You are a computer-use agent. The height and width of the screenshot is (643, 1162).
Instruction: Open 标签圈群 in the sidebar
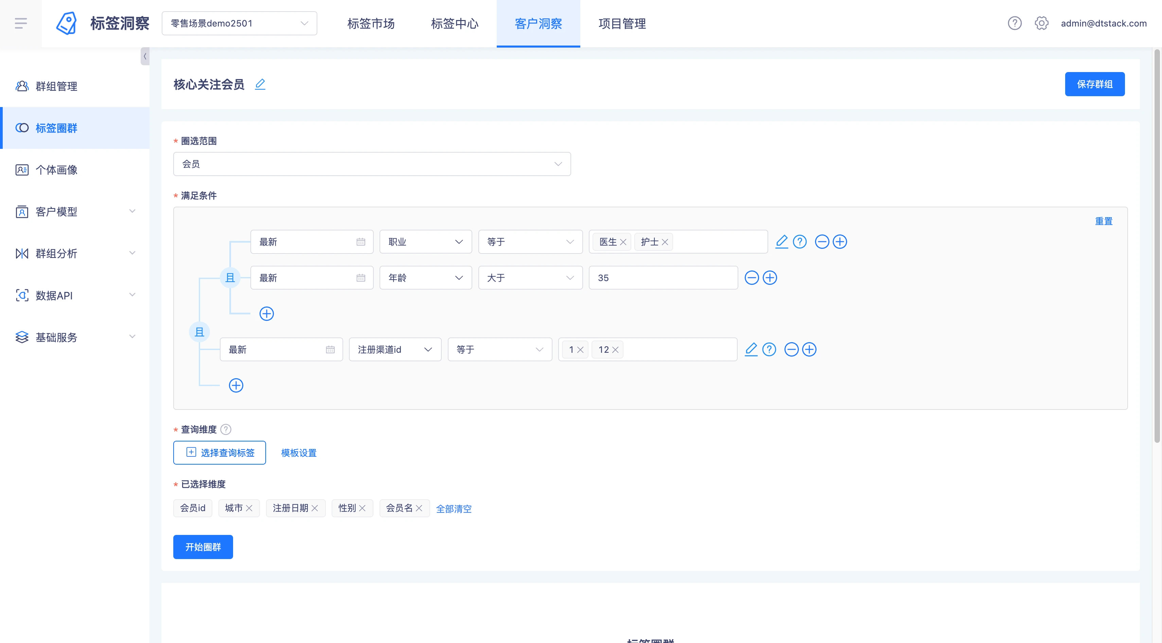(75, 128)
